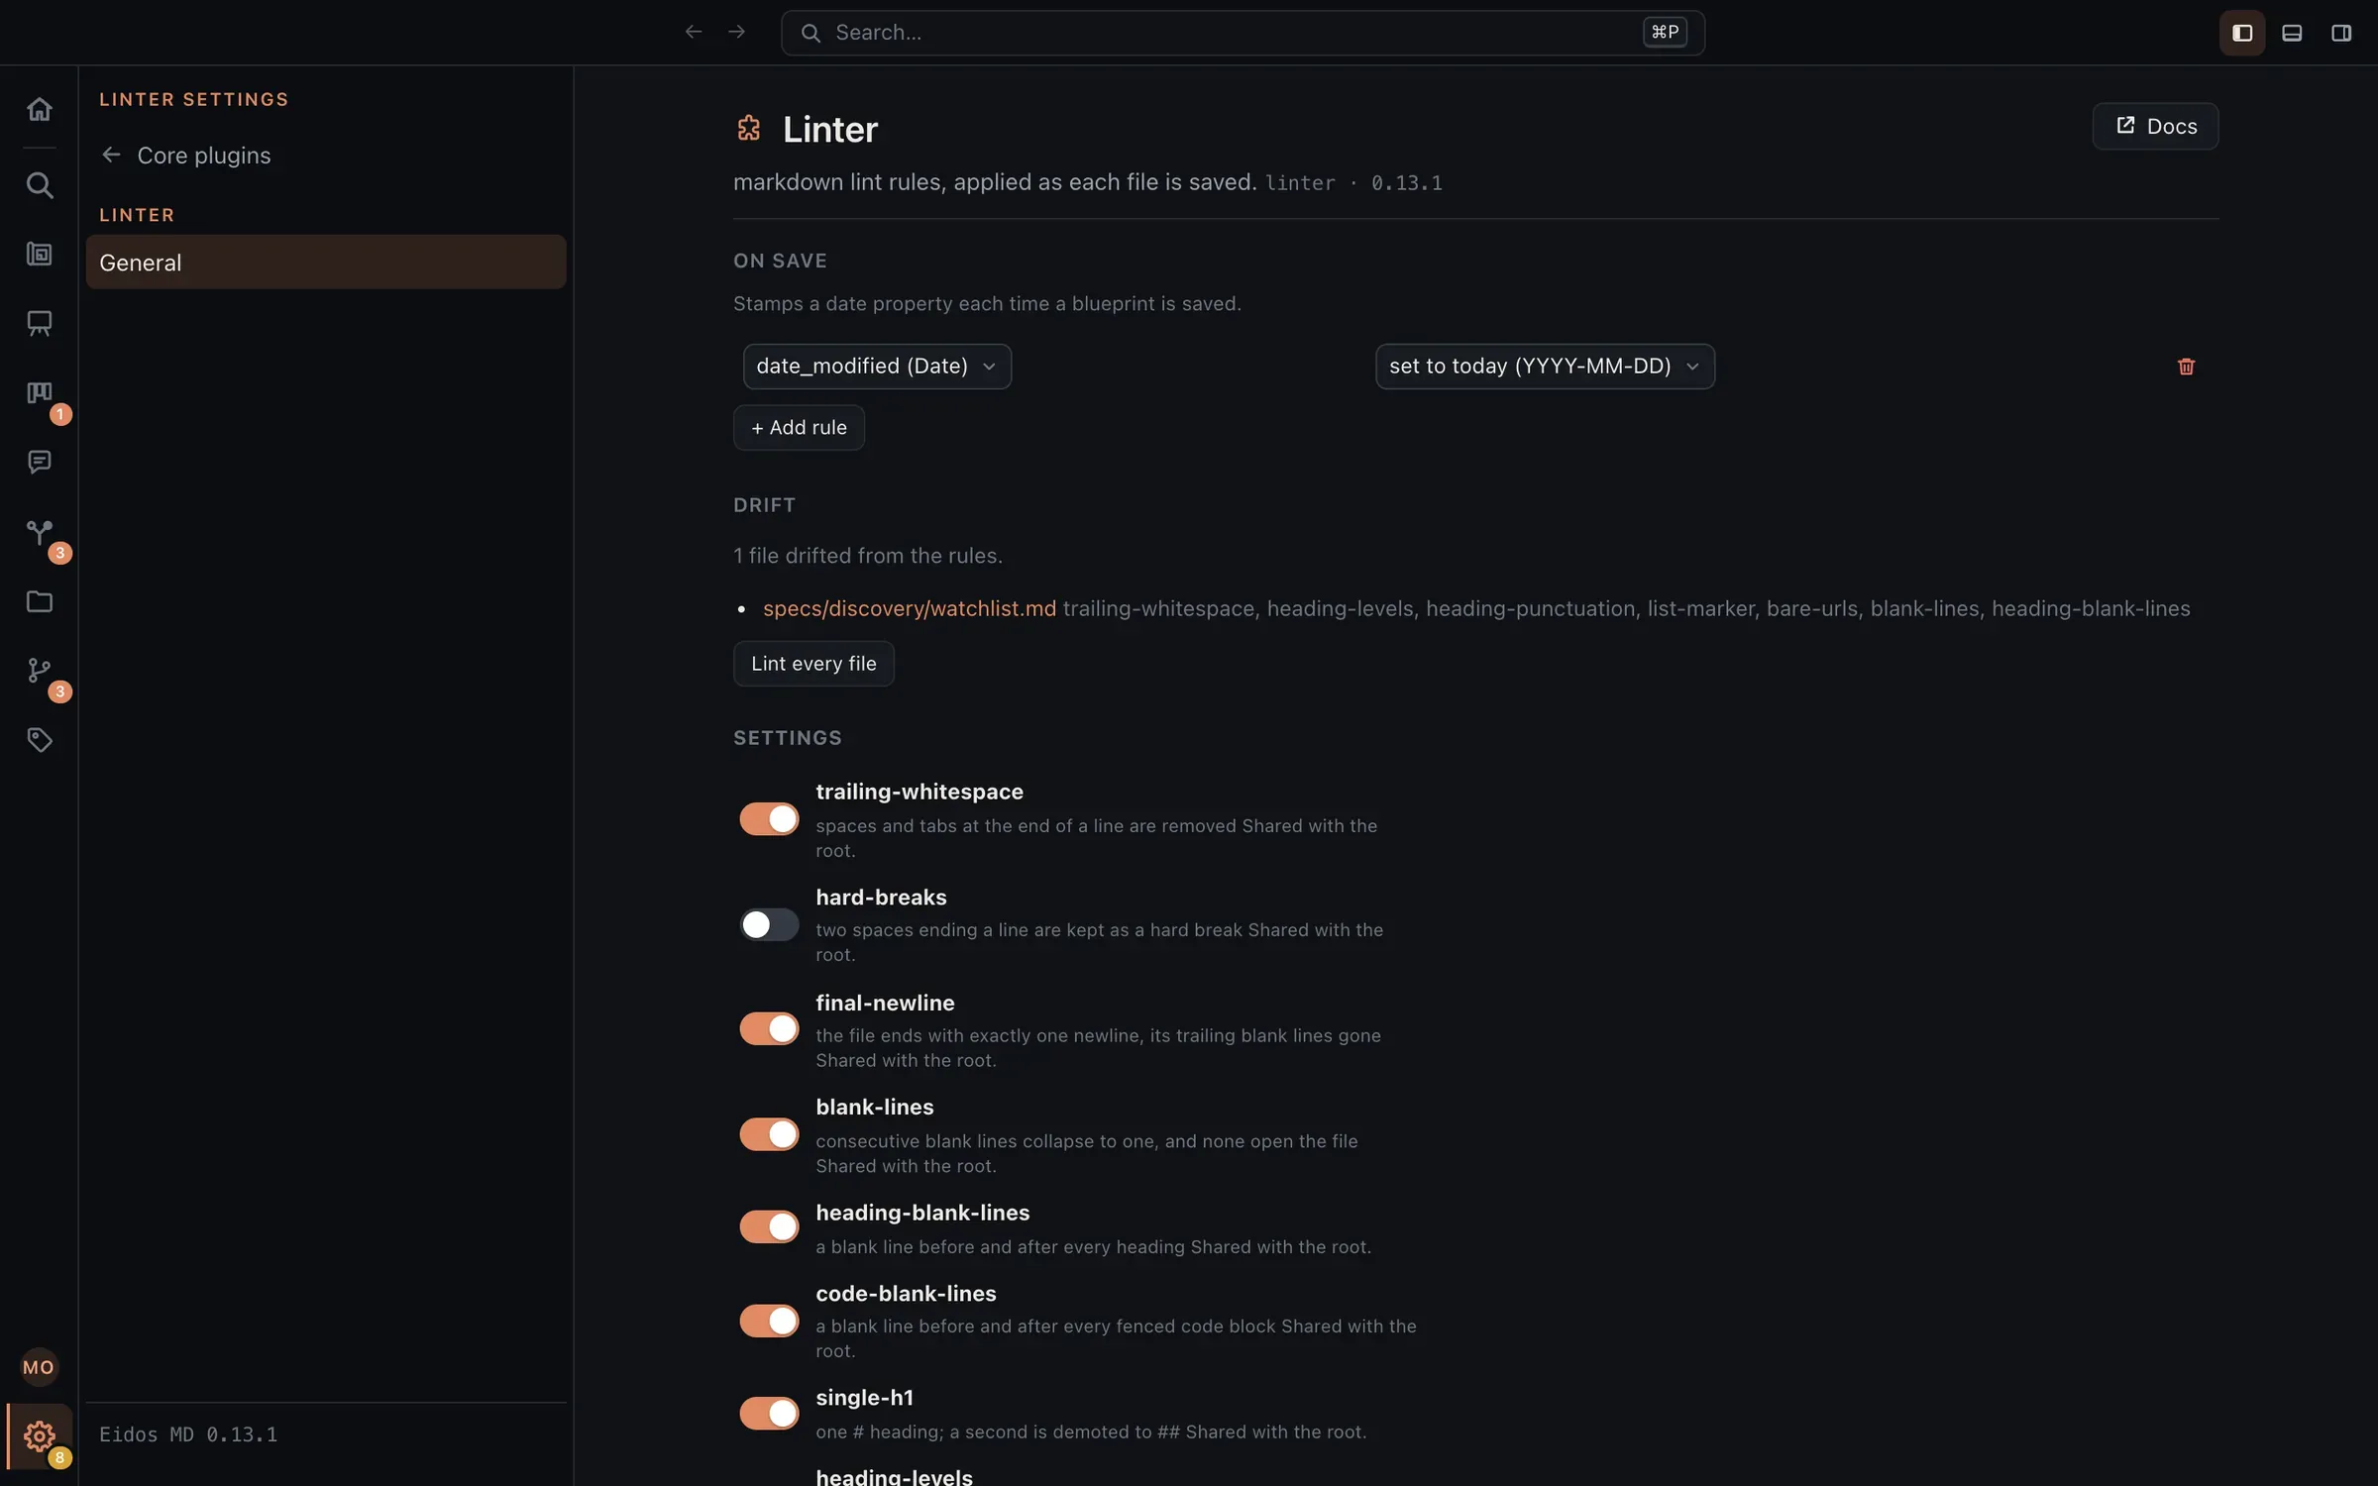Viewport: 2378px width, 1486px height.
Task: Disable the trailing-whitespace toggle
Action: pyautogui.click(x=769, y=819)
